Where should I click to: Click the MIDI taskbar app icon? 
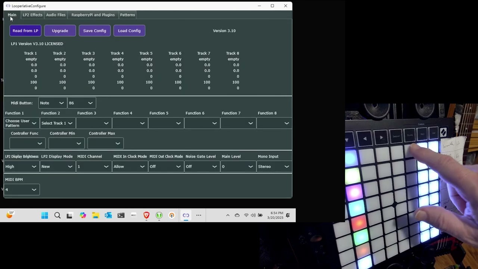[134, 215]
